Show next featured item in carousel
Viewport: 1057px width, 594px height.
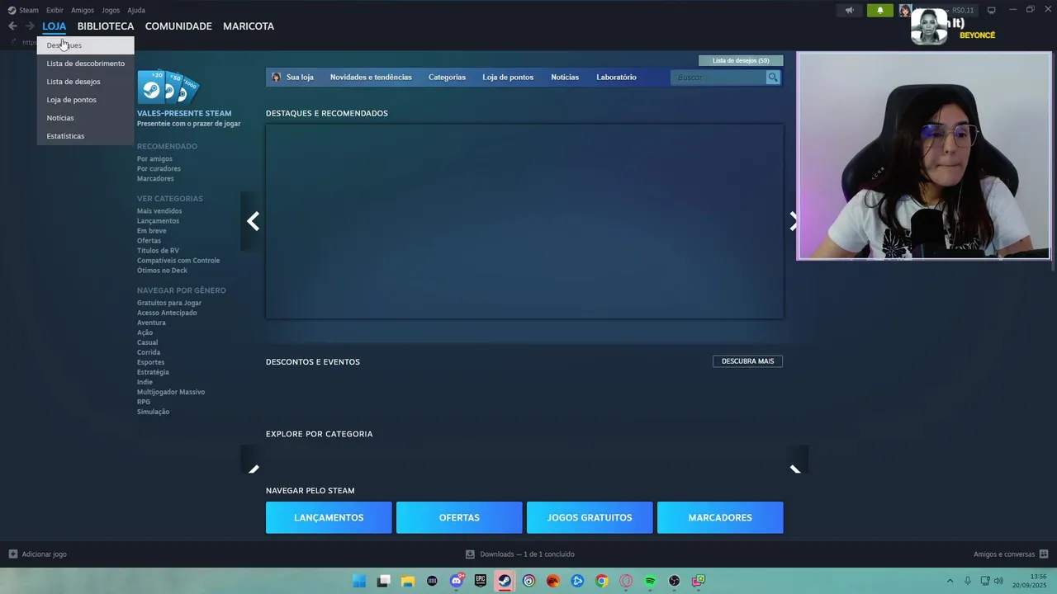point(794,221)
